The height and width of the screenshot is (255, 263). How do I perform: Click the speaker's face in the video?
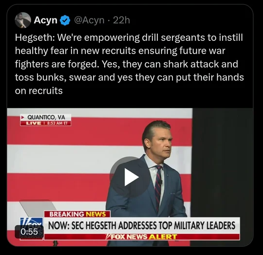click(161, 144)
